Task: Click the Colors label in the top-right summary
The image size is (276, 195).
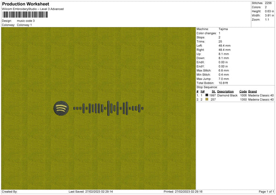Action: coord(256,7)
